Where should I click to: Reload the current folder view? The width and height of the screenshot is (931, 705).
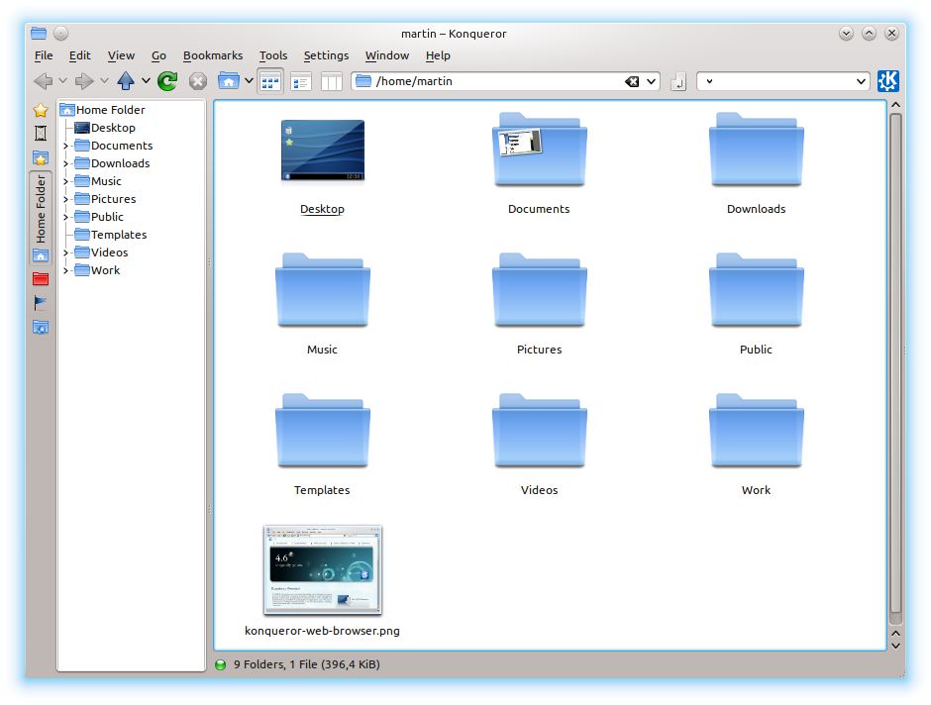pyautogui.click(x=166, y=81)
